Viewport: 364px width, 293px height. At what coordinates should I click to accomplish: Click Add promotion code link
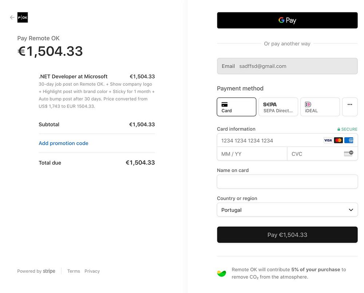pyautogui.click(x=64, y=143)
